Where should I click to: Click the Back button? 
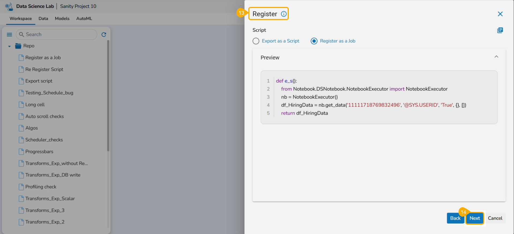coord(455,218)
